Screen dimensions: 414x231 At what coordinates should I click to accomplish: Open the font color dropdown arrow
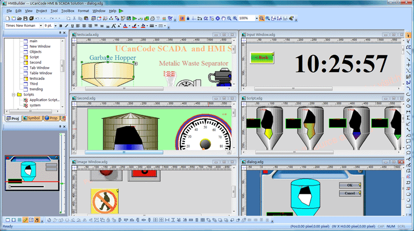click(x=129, y=25)
